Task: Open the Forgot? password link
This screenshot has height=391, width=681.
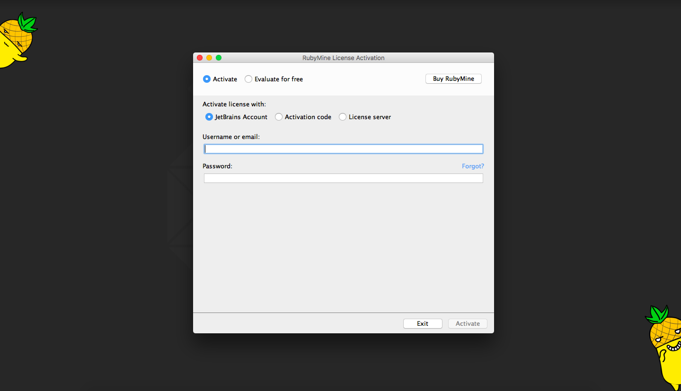Action: pos(473,166)
